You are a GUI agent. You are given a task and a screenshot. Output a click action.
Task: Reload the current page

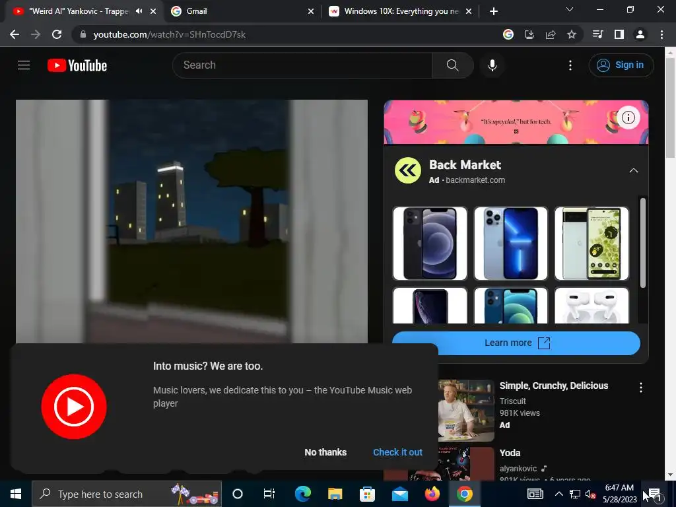point(57,34)
